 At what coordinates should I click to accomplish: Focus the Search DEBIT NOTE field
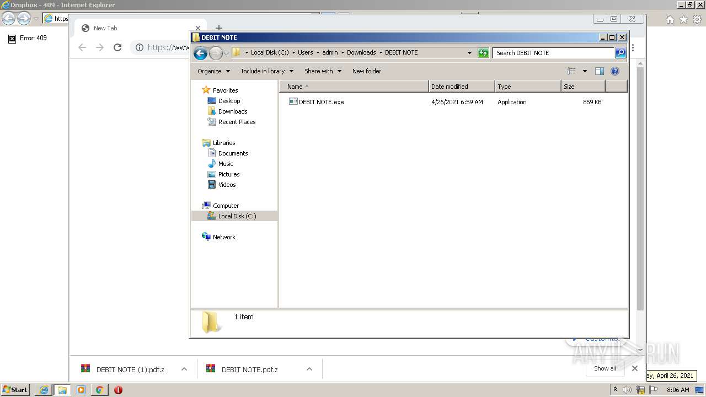click(553, 53)
